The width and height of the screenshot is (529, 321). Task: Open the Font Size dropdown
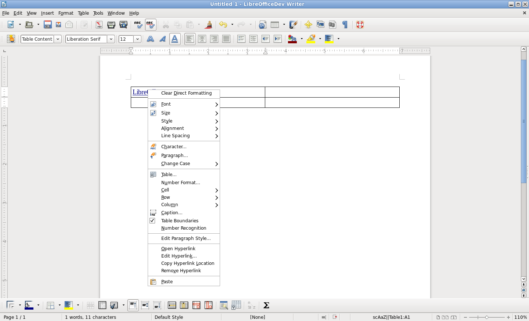pos(137,39)
